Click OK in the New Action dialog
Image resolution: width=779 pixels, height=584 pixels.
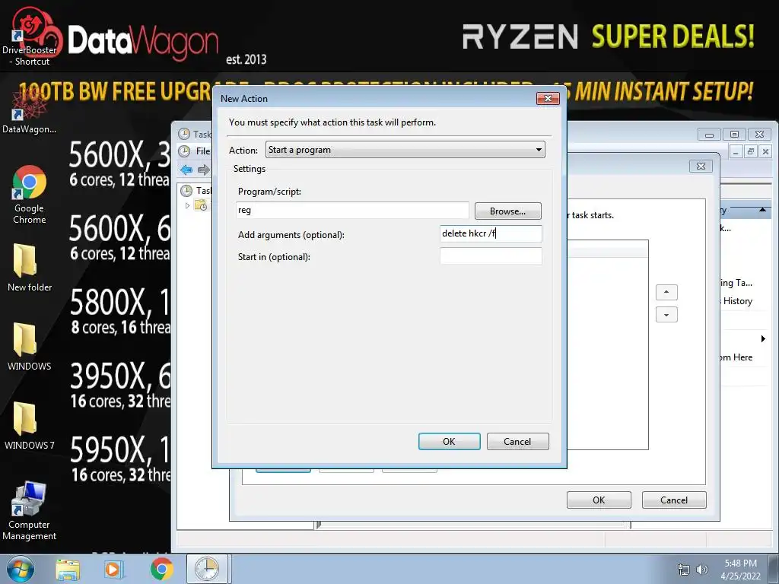point(449,442)
